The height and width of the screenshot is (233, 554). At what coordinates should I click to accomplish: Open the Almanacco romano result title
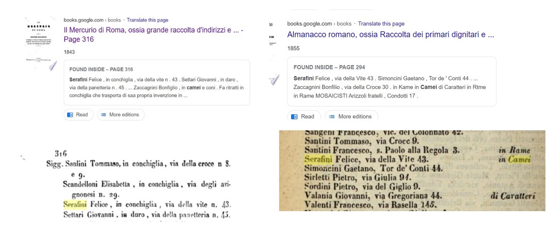[x=390, y=35]
